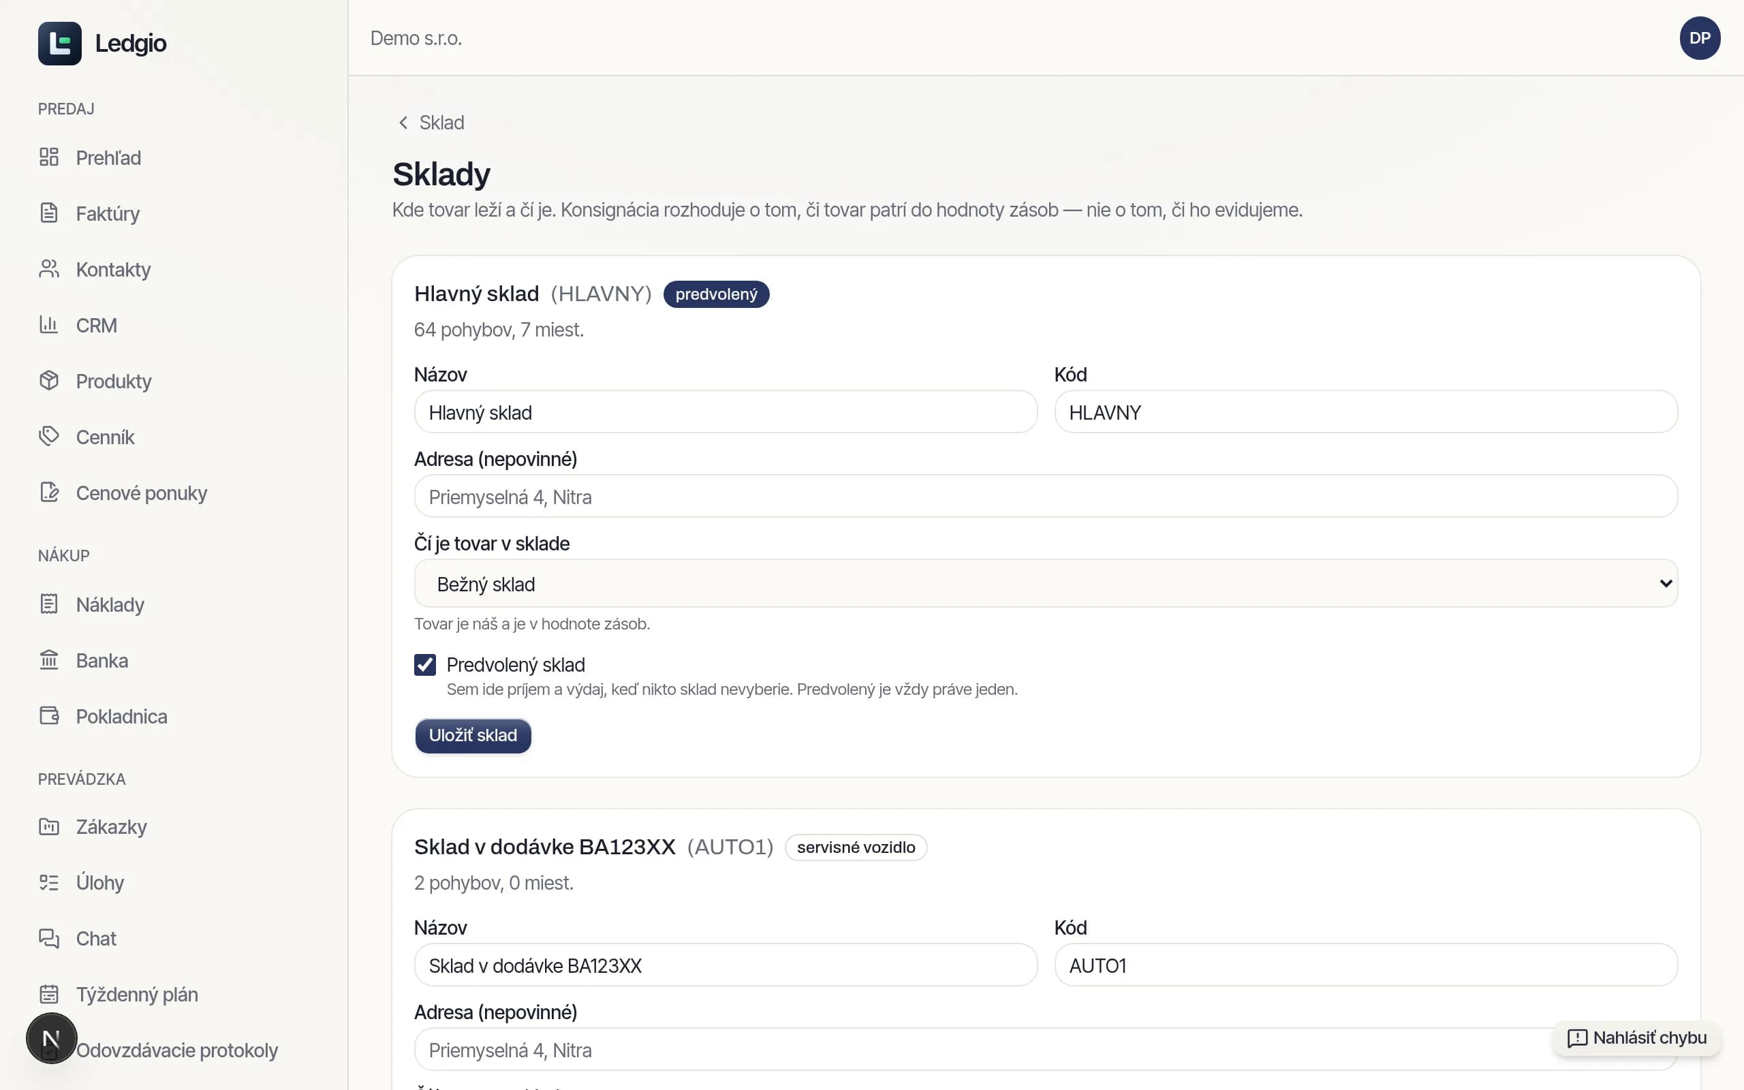
Task: Click the Názov field with Hlavný sklad
Action: [726, 411]
